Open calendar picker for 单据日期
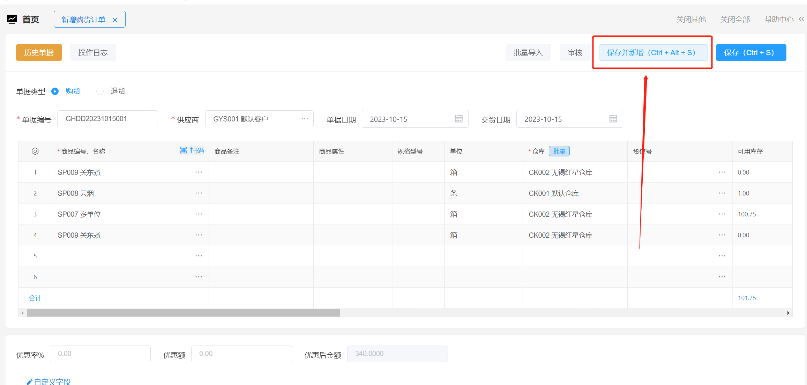 pyautogui.click(x=458, y=119)
